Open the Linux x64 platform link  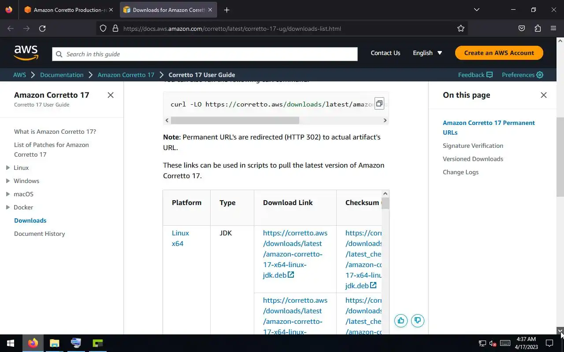tap(180, 238)
